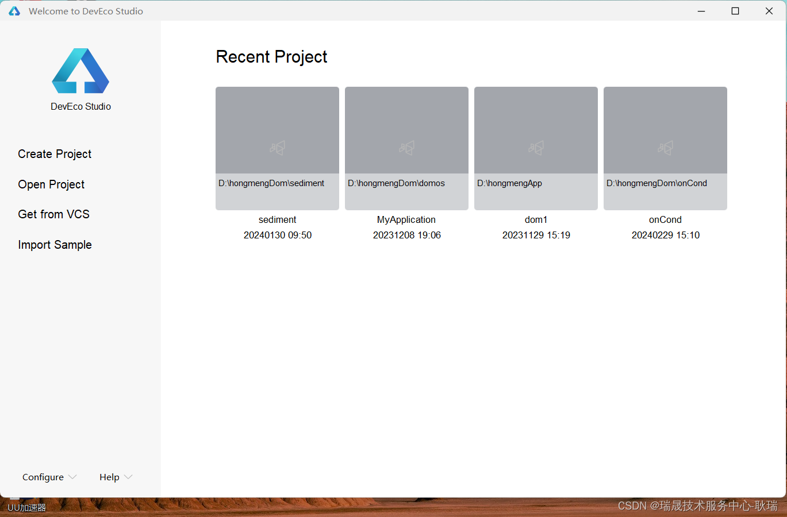The height and width of the screenshot is (517, 787).
Task: Click path D:\hongmengDom\onCond
Action: (x=657, y=183)
